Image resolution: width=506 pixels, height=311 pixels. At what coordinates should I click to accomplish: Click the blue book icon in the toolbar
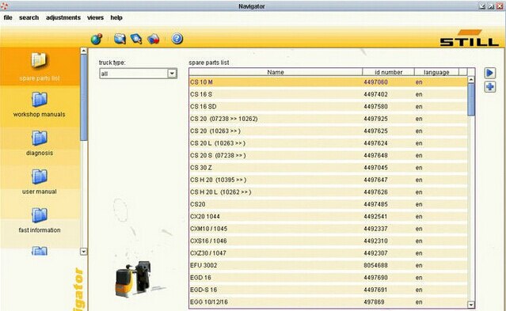tap(120, 39)
